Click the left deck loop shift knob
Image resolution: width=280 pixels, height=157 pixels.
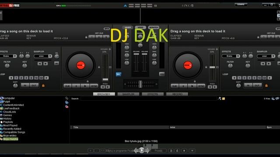pyautogui.click(x=15, y=85)
